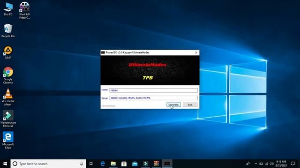
Task: Check the battery status tray icon
Action: pyautogui.click(x=261, y=164)
